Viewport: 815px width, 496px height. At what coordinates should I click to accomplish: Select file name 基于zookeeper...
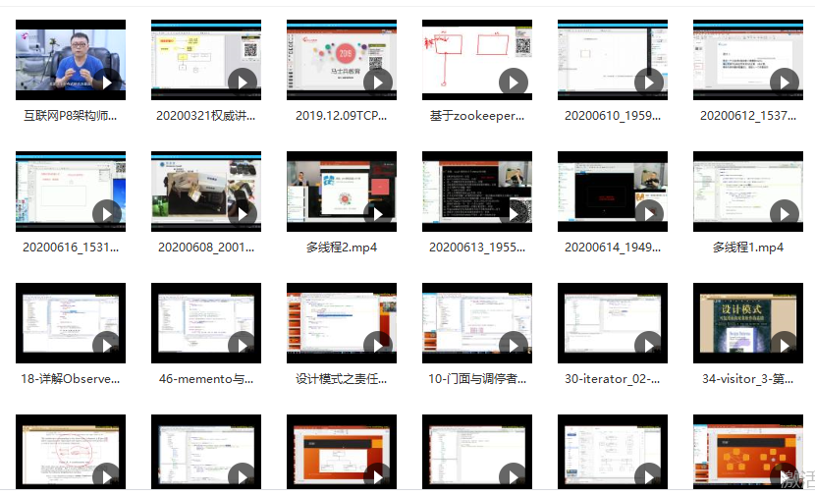[x=477, y=116]
